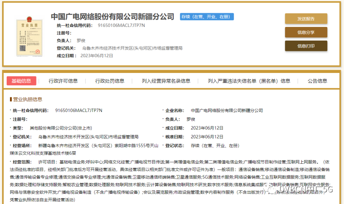Screen dimensions: 344x204
Task: Click the header 登记机关 value 乌鲁木齐市经济技术开发区
Action: [x=132, y=48]
